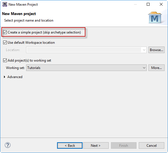
Task: Open the Working set dropdown arrow
Action: tap(144, 68)
